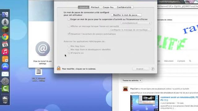Launch Minecraft from the Dock
Viewport: 198px width, 111px height.
[x=5, y=29]
